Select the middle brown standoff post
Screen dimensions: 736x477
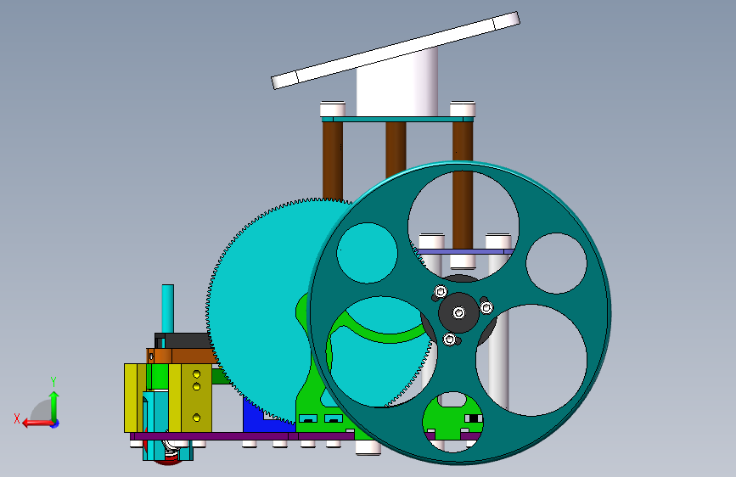click(x=396, y=148)
